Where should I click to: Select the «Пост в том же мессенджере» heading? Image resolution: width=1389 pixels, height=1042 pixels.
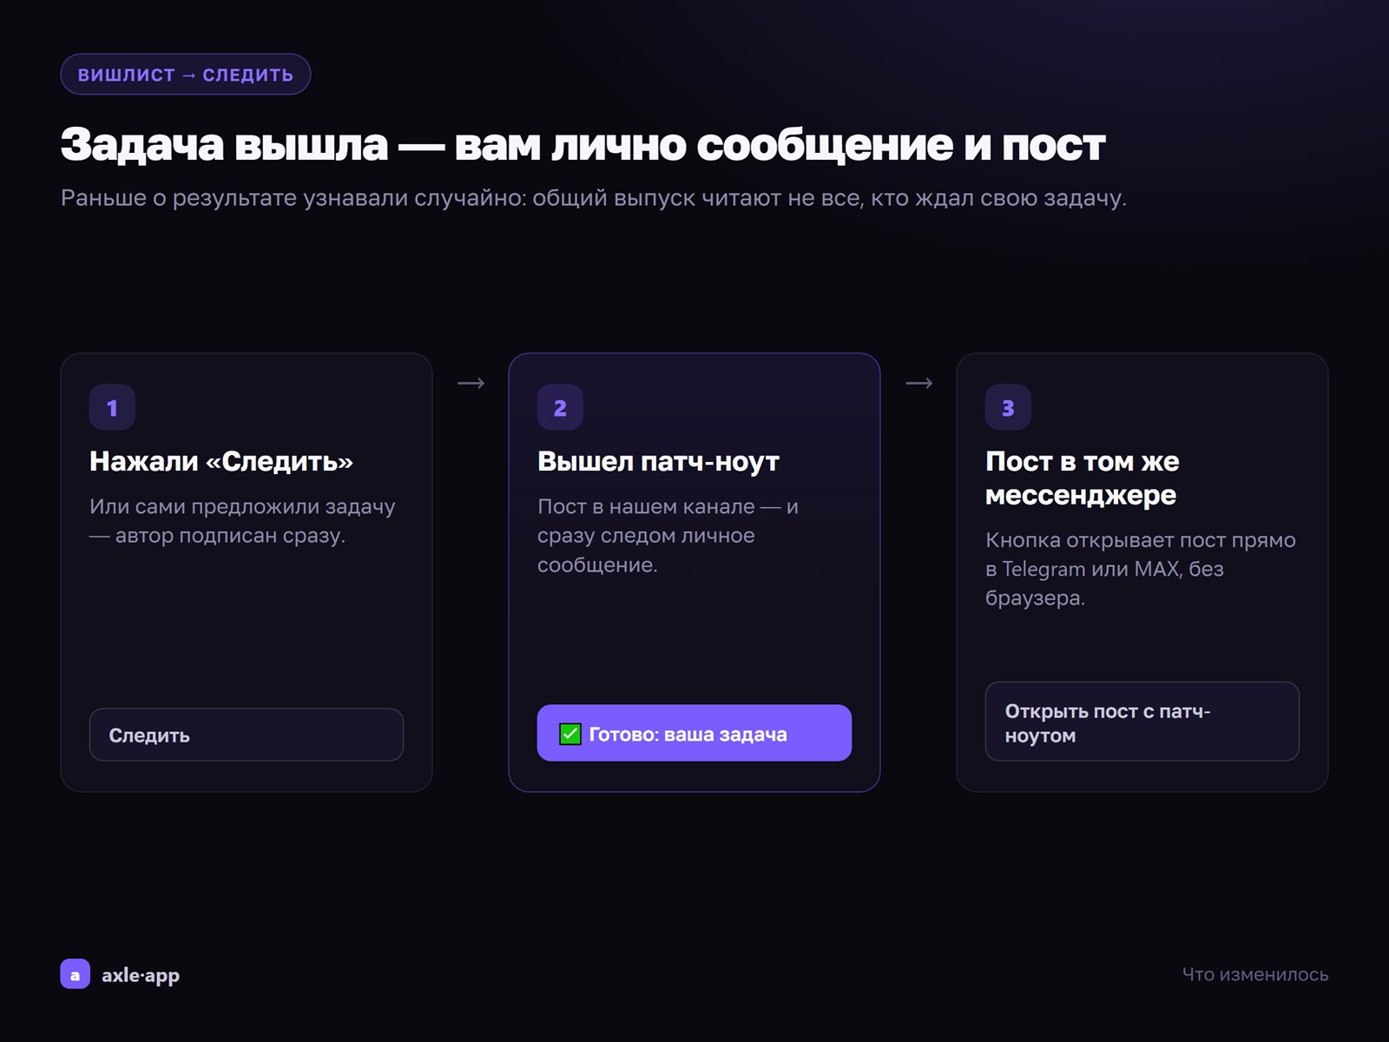click(1083, 478)
